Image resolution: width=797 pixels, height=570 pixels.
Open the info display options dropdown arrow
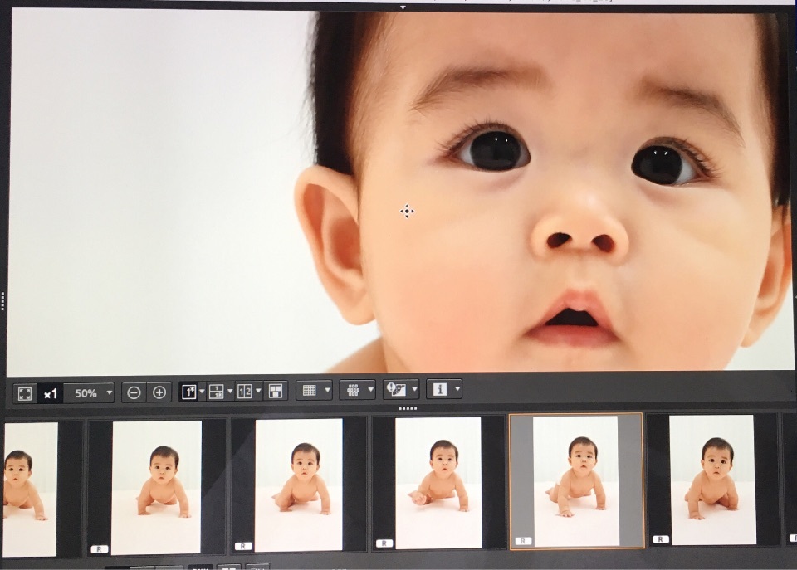(457, 389)
